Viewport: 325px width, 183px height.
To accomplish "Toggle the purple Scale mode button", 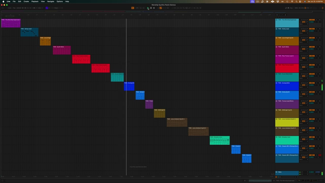I will coord(47,8).
